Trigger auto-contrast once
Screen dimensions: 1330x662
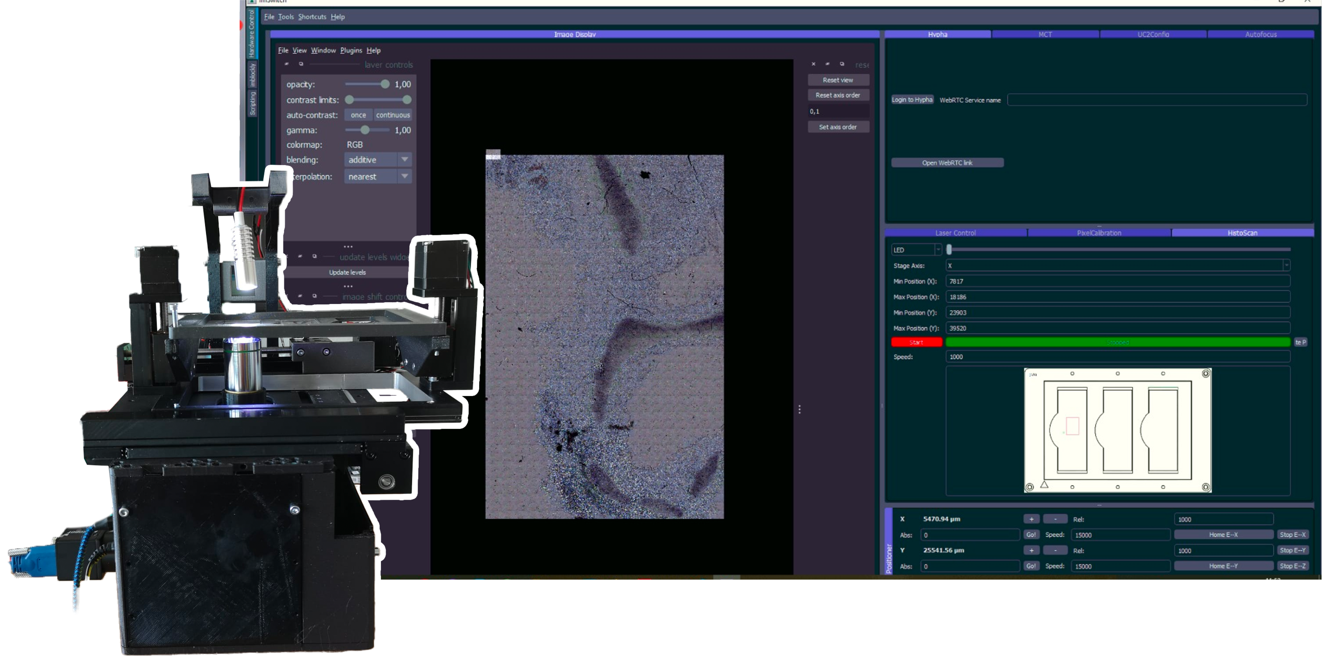coord(358,115)
